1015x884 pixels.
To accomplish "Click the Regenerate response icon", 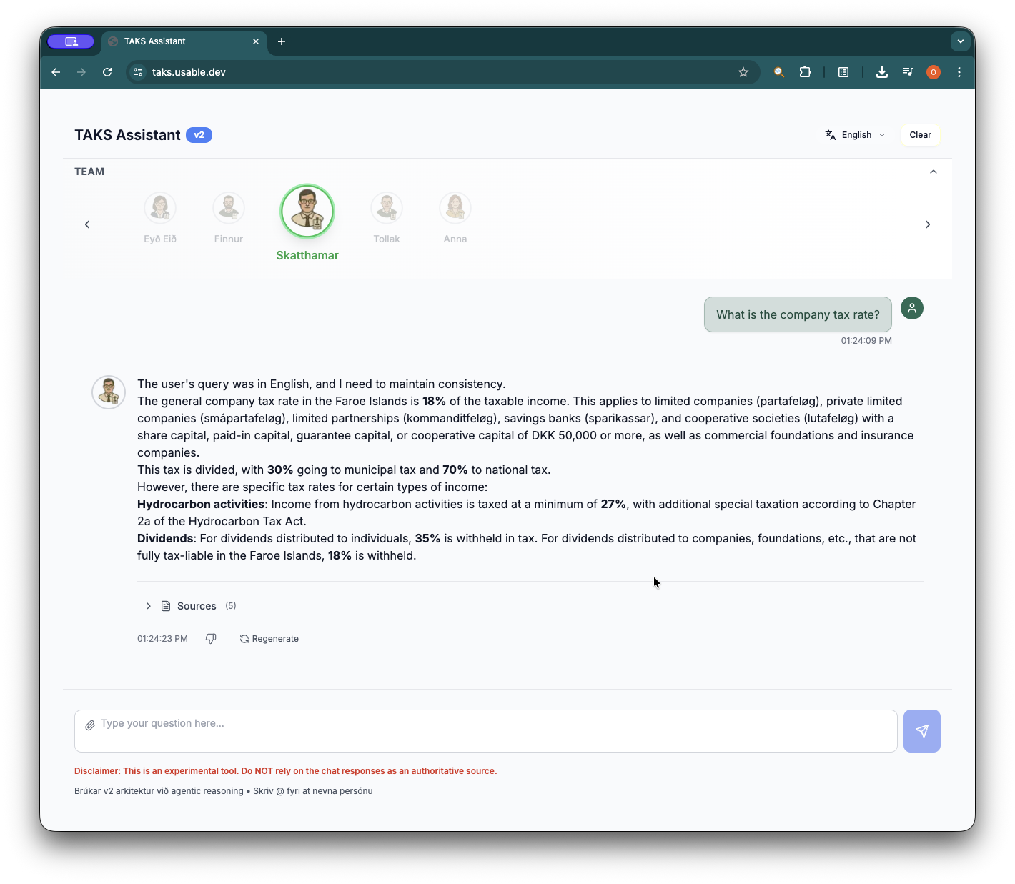I will (x=244, y=638).
